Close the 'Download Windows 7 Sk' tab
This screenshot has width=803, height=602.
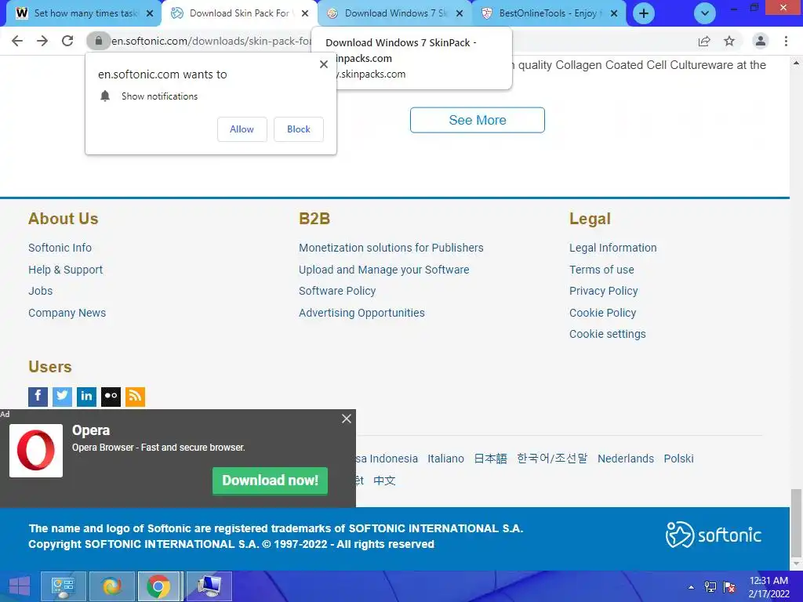click(x=460, y=13)
